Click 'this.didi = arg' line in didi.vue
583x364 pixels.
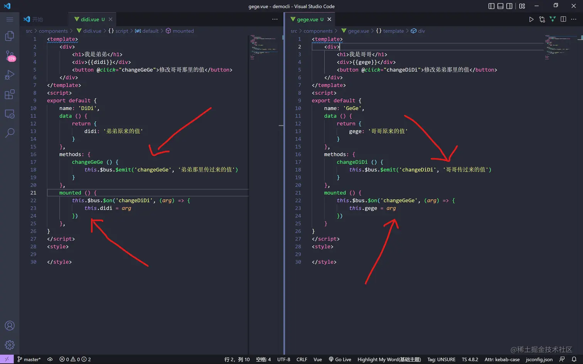(x=108, y=208)
